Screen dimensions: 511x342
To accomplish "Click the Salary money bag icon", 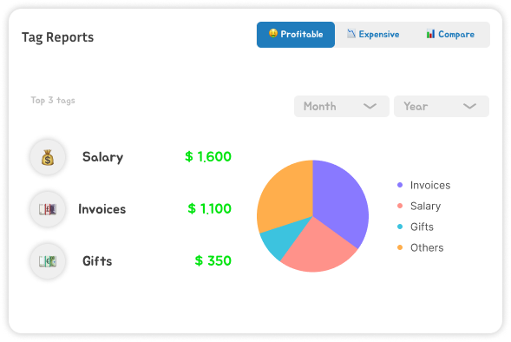I will click(48, 157).
